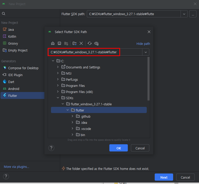Click the Project directory toolbar icon
Viewport: 199px width, 184px height.
(x=66, y=43)
